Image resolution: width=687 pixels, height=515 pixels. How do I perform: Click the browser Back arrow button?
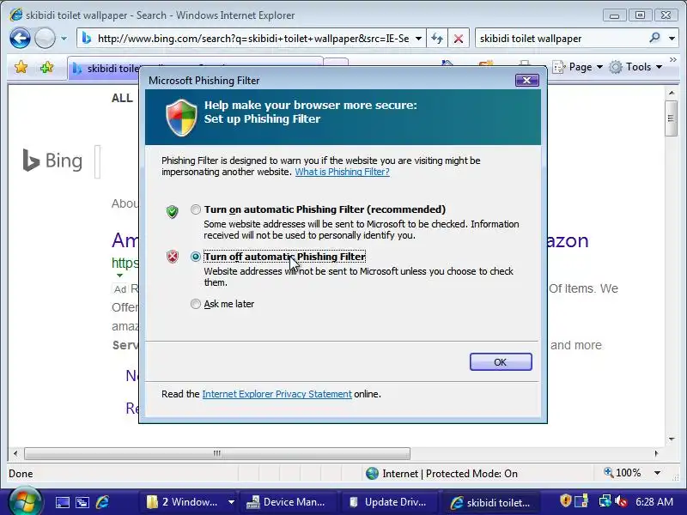tap(20, 38)
